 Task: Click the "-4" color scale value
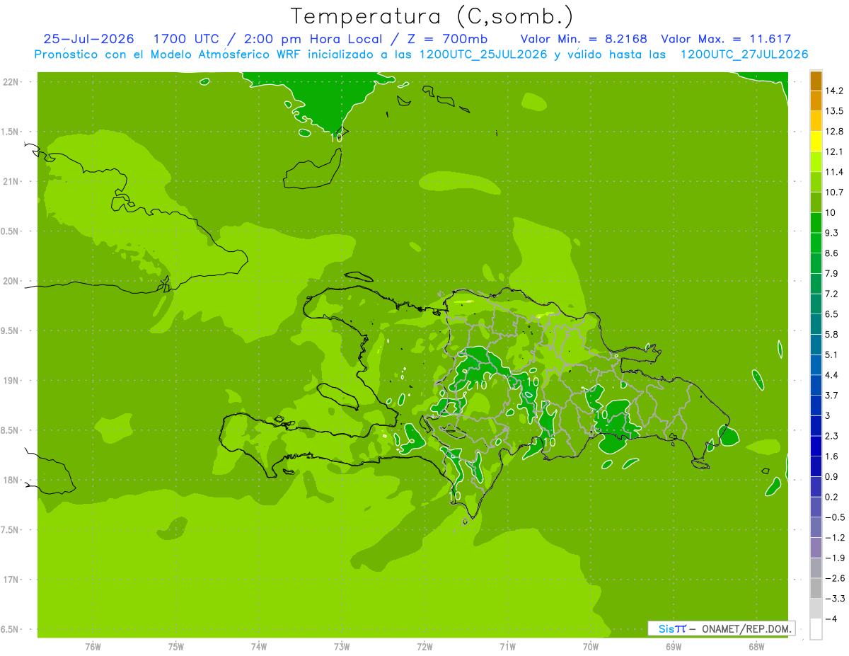[832, 618]
